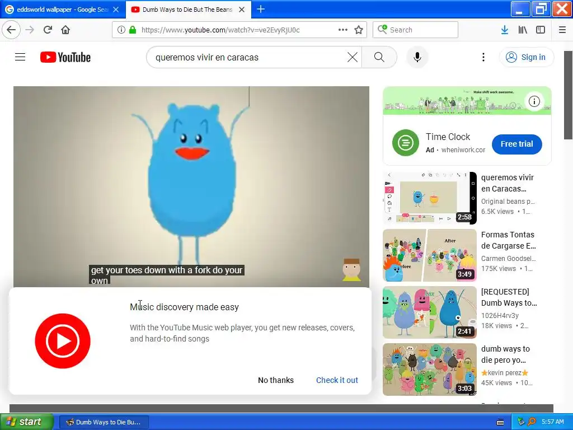Click the browser forward arrow
This screenshot has width=573, height=430.
30,30
